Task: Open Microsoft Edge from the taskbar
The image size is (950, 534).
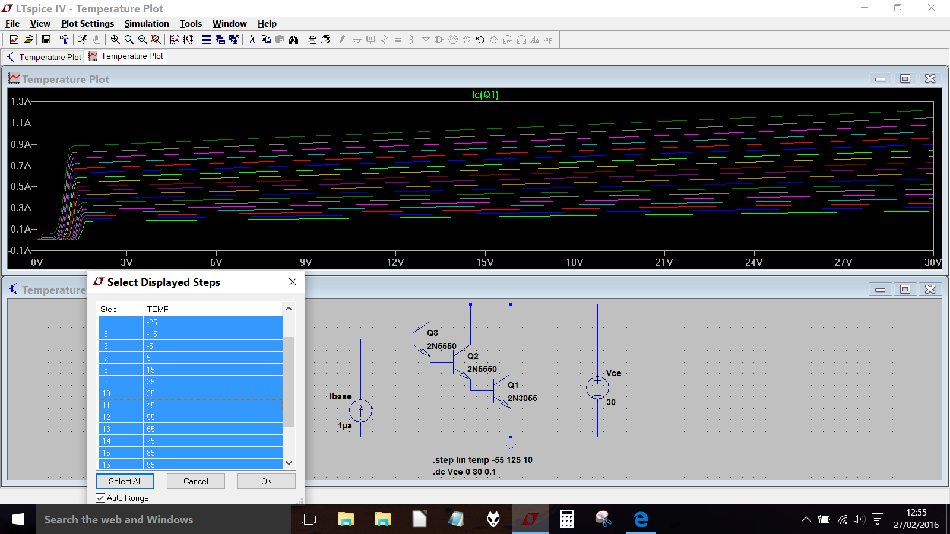Action: coord(641,519)
